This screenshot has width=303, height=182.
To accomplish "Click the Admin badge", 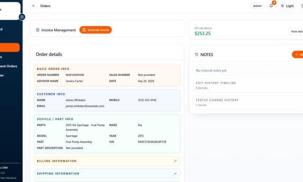I will (x=257, y=6).
